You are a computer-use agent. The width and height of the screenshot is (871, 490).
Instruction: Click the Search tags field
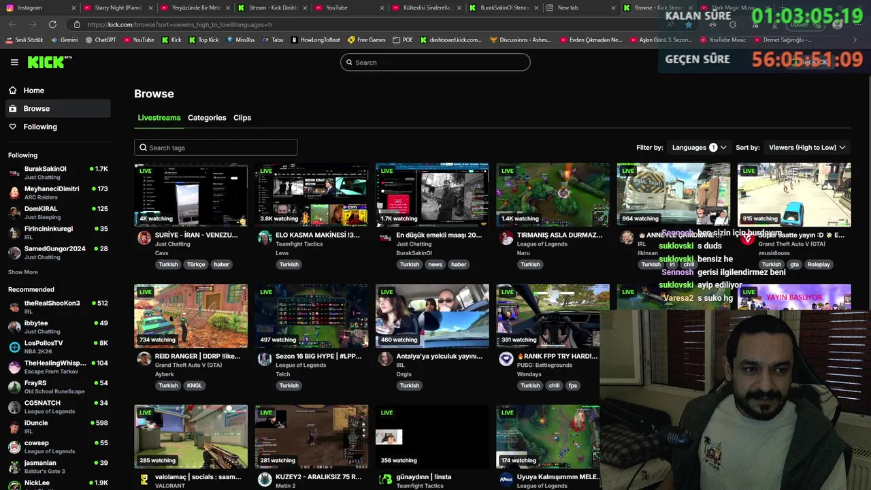pyautogui.click(x=216, y=148)
